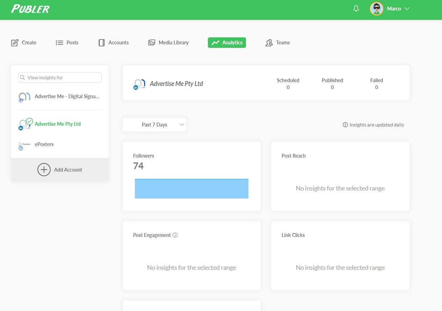Open account search suggestions in View insights field
Image resolution: width=442 pixels, height=311 pixels.
point(59,77)
